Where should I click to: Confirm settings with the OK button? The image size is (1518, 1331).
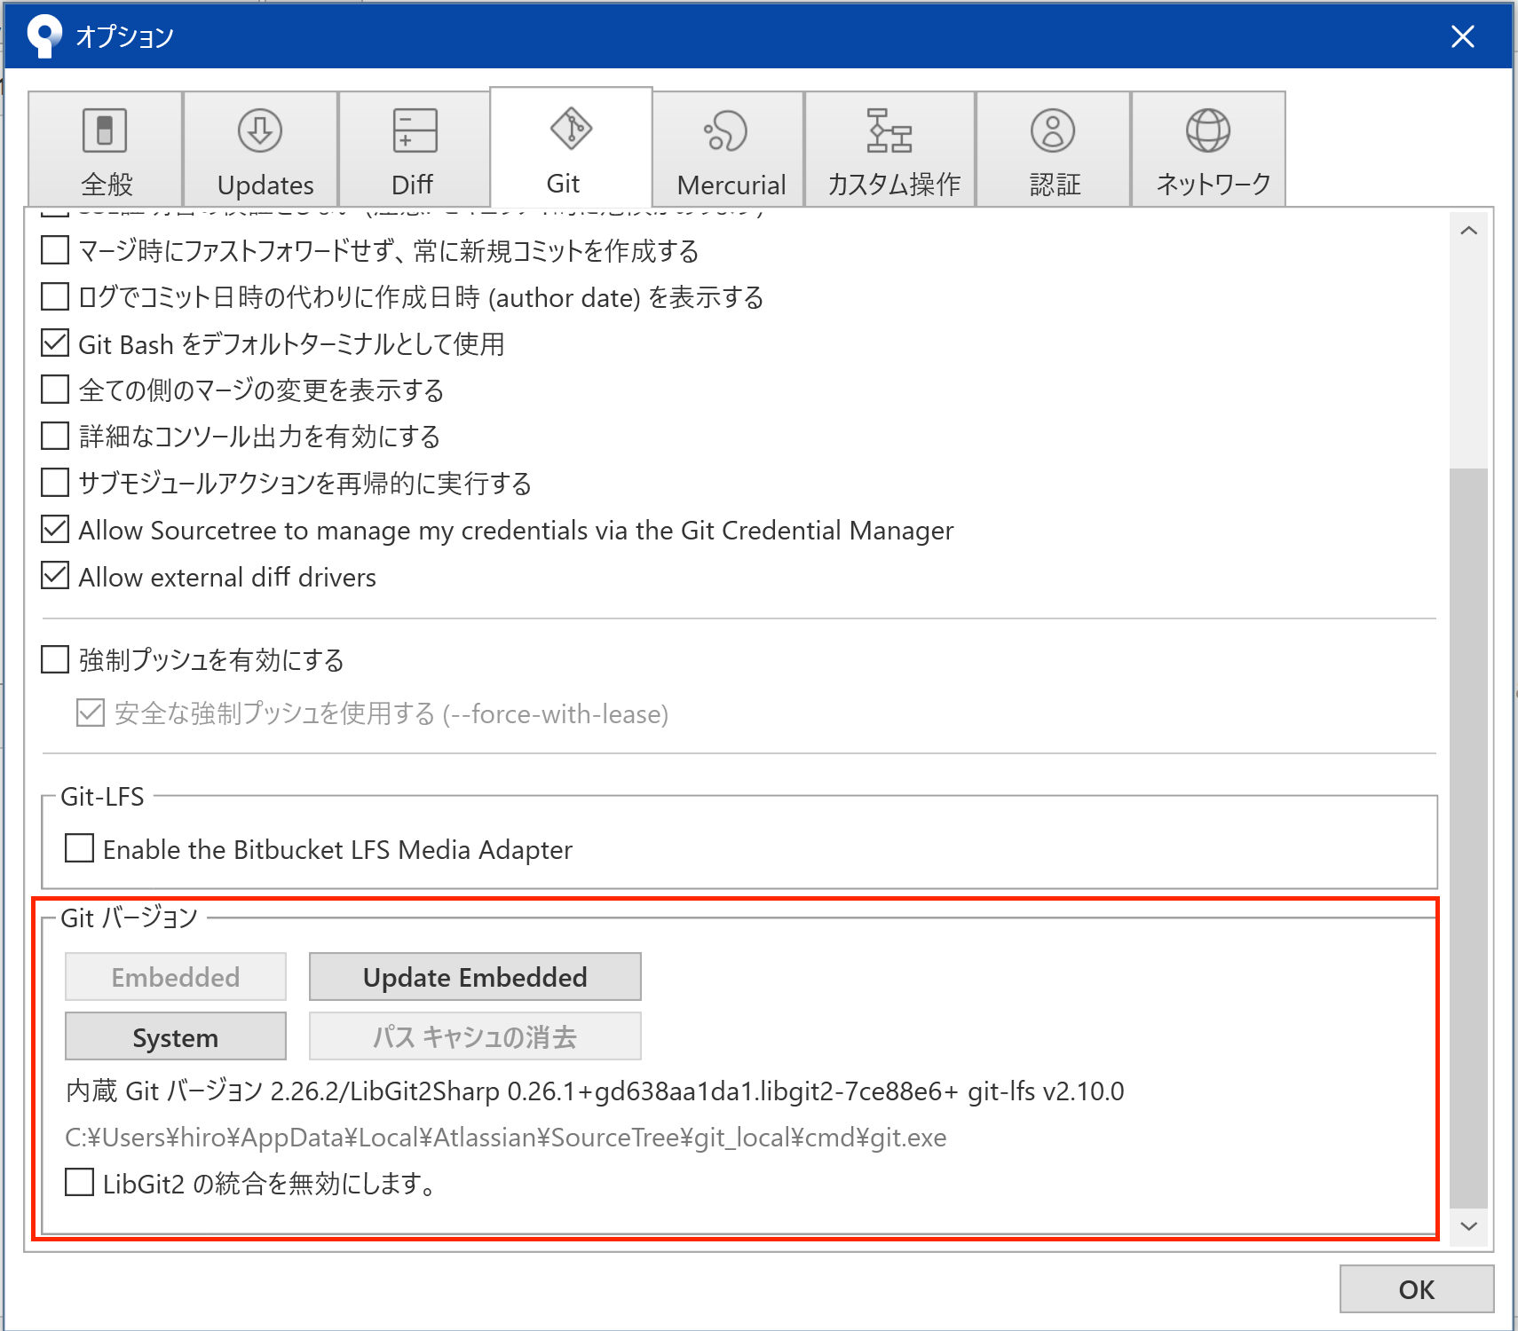click(x=1416, y=1288)
